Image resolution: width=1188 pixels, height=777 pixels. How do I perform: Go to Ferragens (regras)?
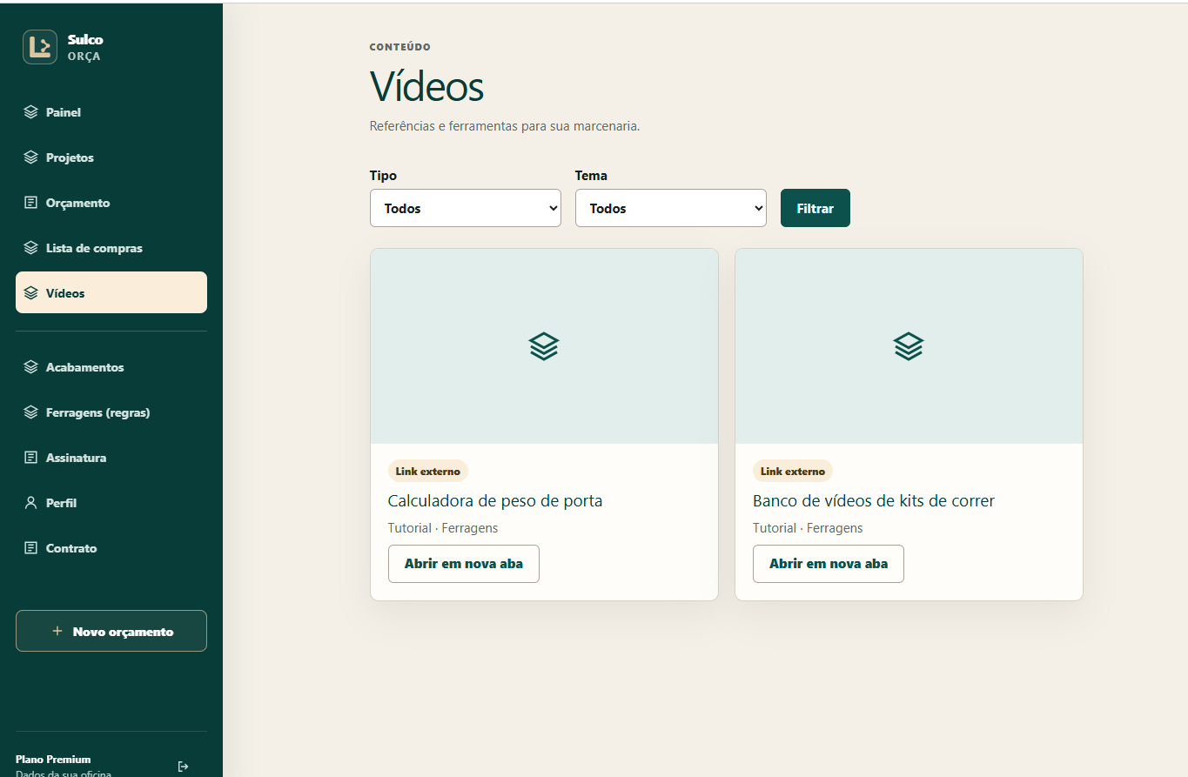coord(111,412)
